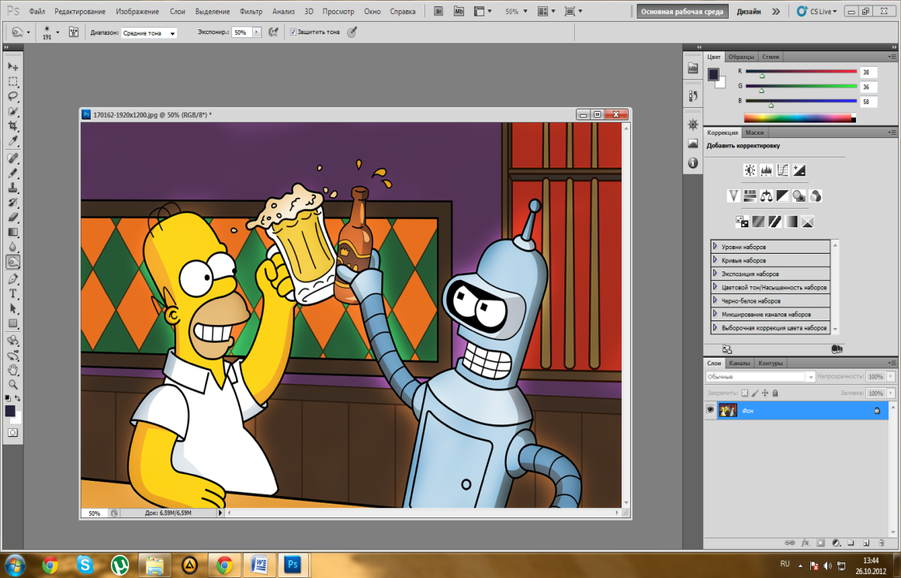Switch to the Каналы tab
Screen dimensions: 901x578
pos(739,363)
